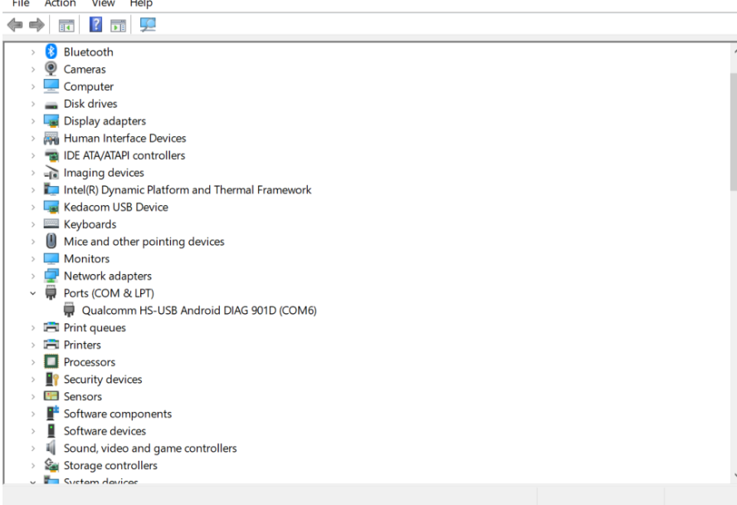Click the Bluetooth category icon

pos(51,51)
